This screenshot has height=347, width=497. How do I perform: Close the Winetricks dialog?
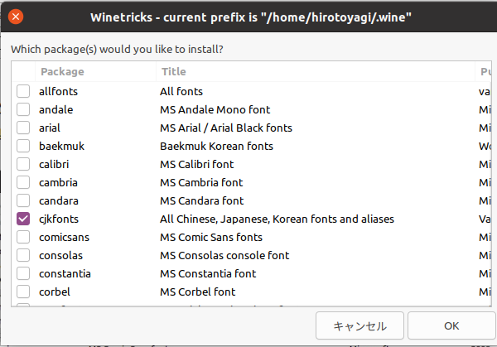click(x=16, y=17)
